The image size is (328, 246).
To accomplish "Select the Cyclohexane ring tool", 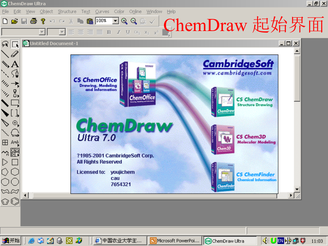I will (x=15, y=172).
